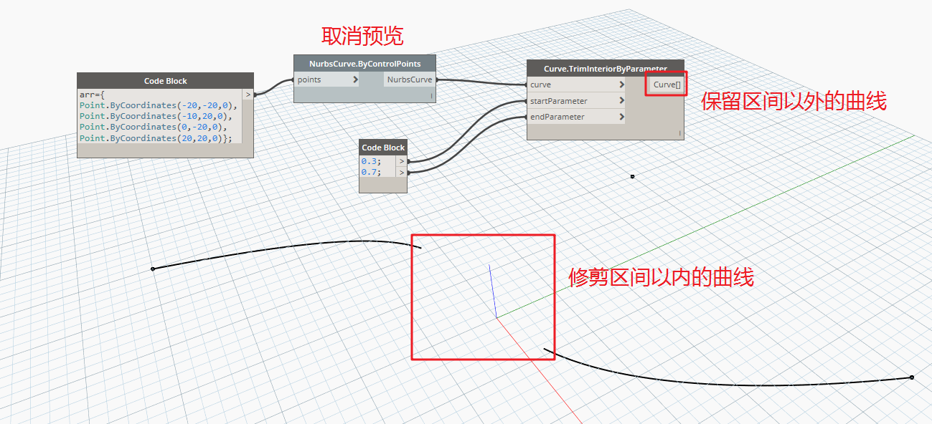Select the Curve.TrimInteriorByParameter node header

point(605,68)
